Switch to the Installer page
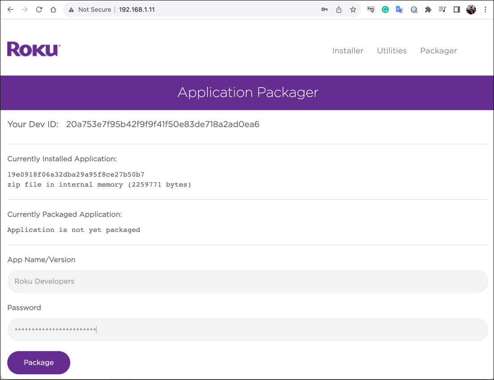This screenshot has width=494, height=380. (348, 50)
